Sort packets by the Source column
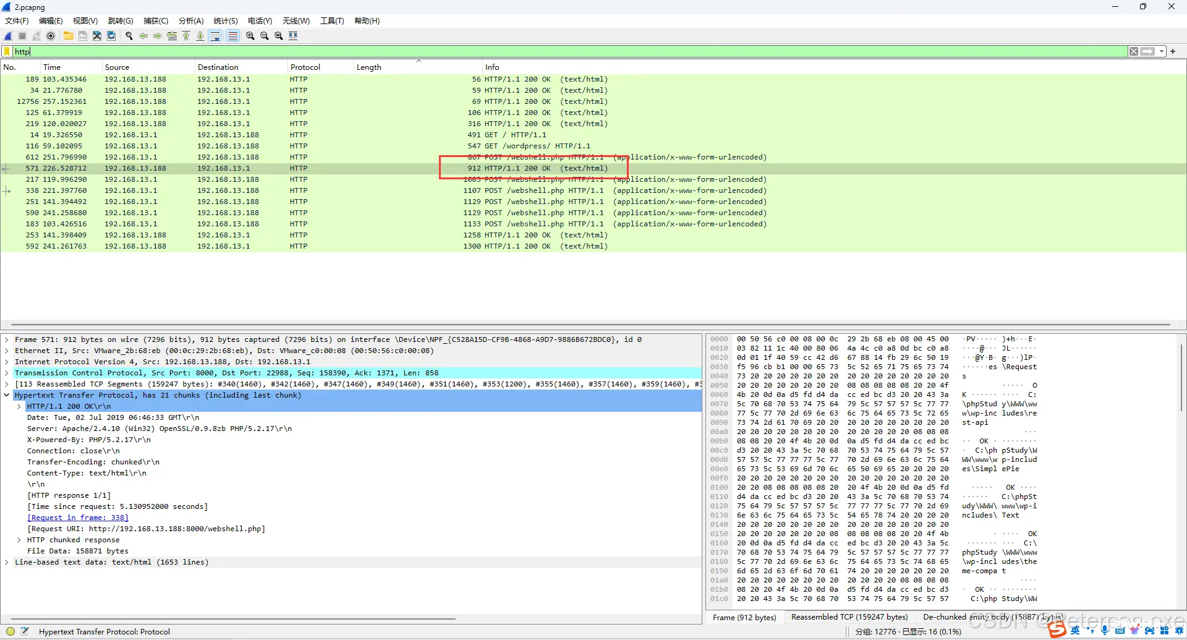Viewport: 1187px width, 640px height. pyautogui.click(x=148, y=67)
